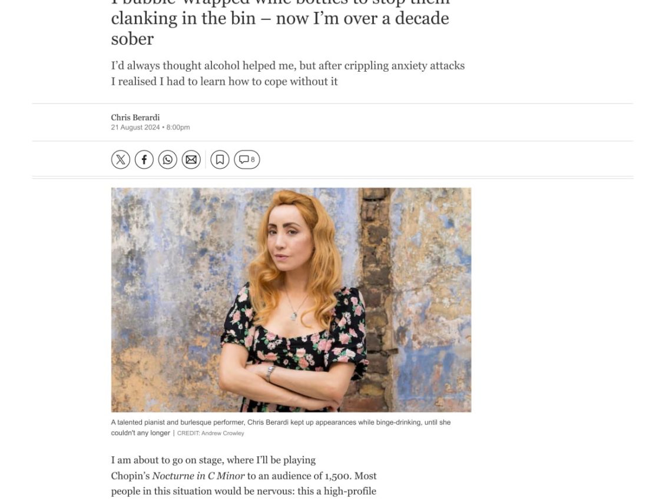Click the 8:00pm publication time
669x501 pixels.
click(x=178, y=128)
